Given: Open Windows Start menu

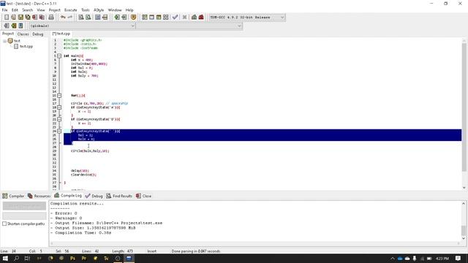Looking at the screenshot, I should click(5, 258).
